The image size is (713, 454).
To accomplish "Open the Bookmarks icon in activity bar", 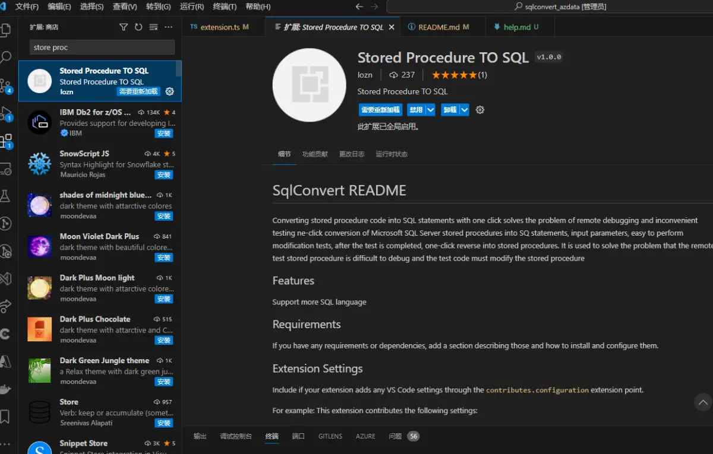I will (5, 416).
